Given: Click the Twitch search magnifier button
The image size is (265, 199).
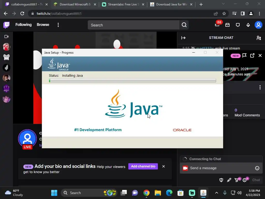Looking at the screenshot, I should [x=184, y=25].
